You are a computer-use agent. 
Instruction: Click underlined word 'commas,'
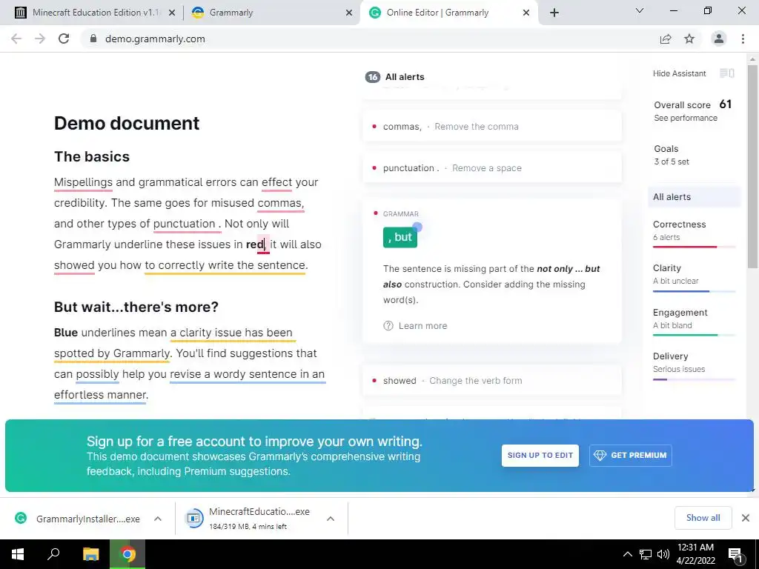[x=281, y=203]
